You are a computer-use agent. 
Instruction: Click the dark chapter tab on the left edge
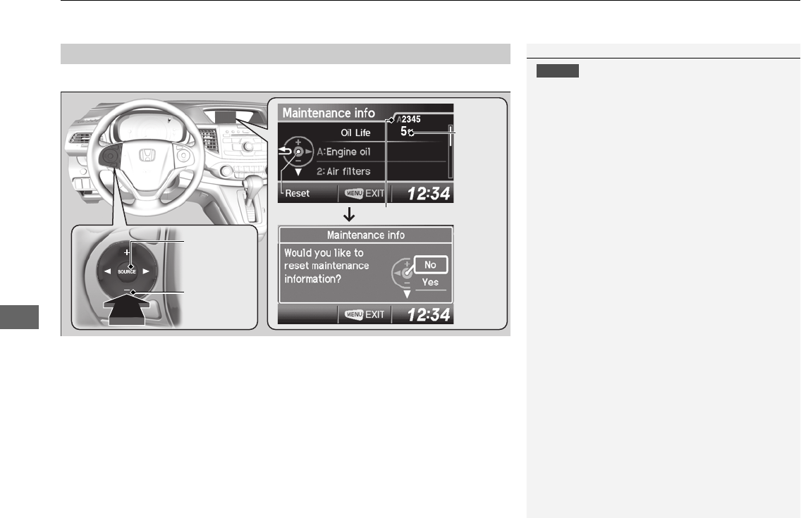click(x=20, y=317)
